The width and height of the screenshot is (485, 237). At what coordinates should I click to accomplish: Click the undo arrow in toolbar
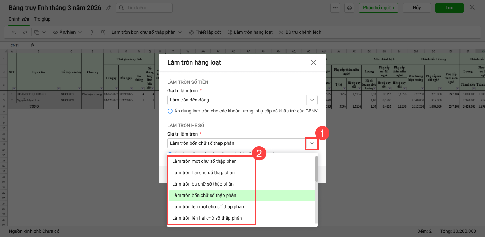[15, 32]
